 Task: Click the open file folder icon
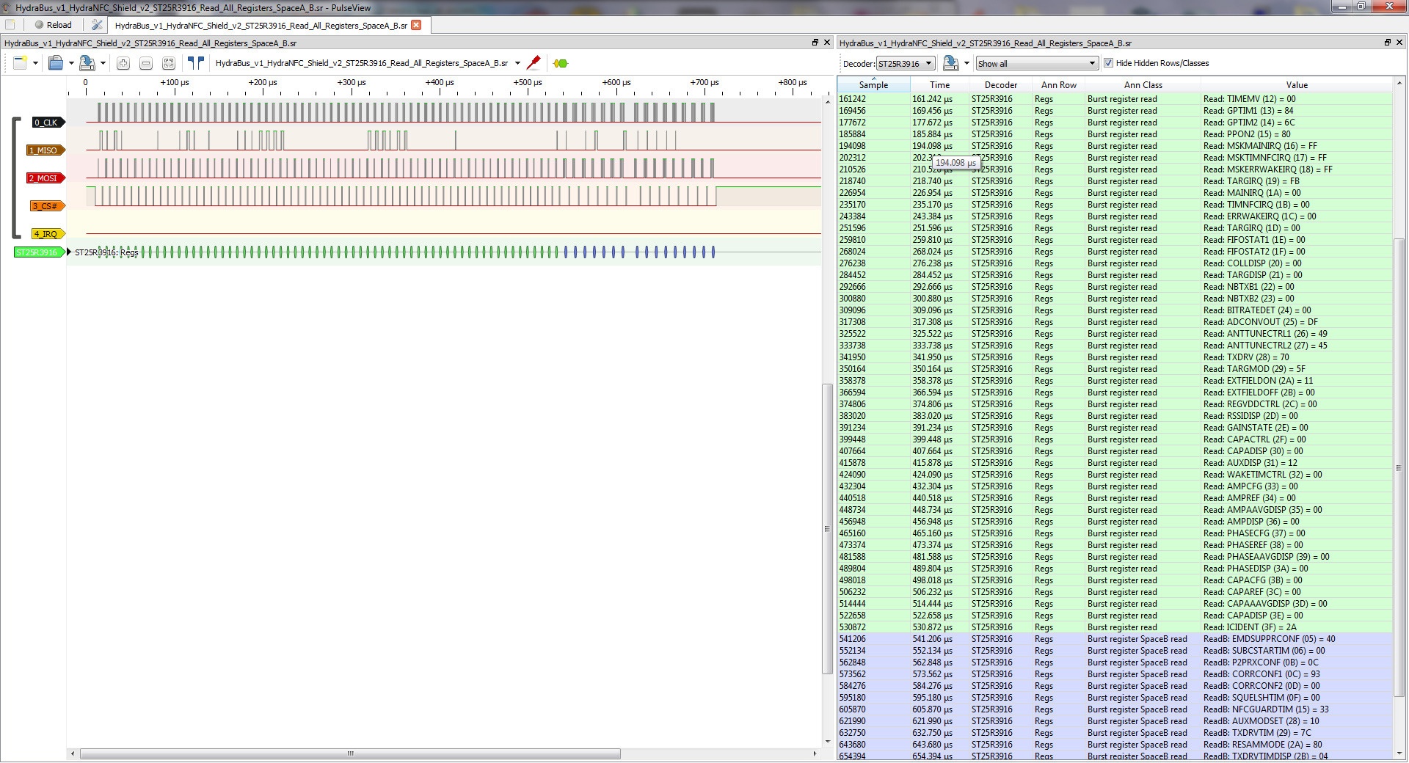pos(56,63)
